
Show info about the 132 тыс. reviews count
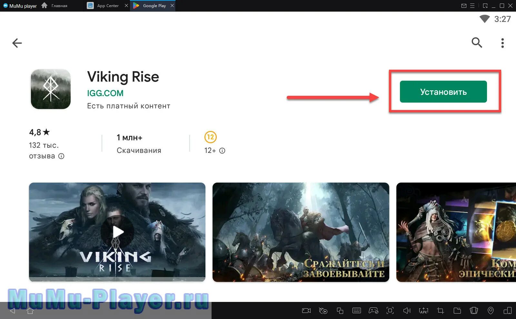(x=61, y=156)
